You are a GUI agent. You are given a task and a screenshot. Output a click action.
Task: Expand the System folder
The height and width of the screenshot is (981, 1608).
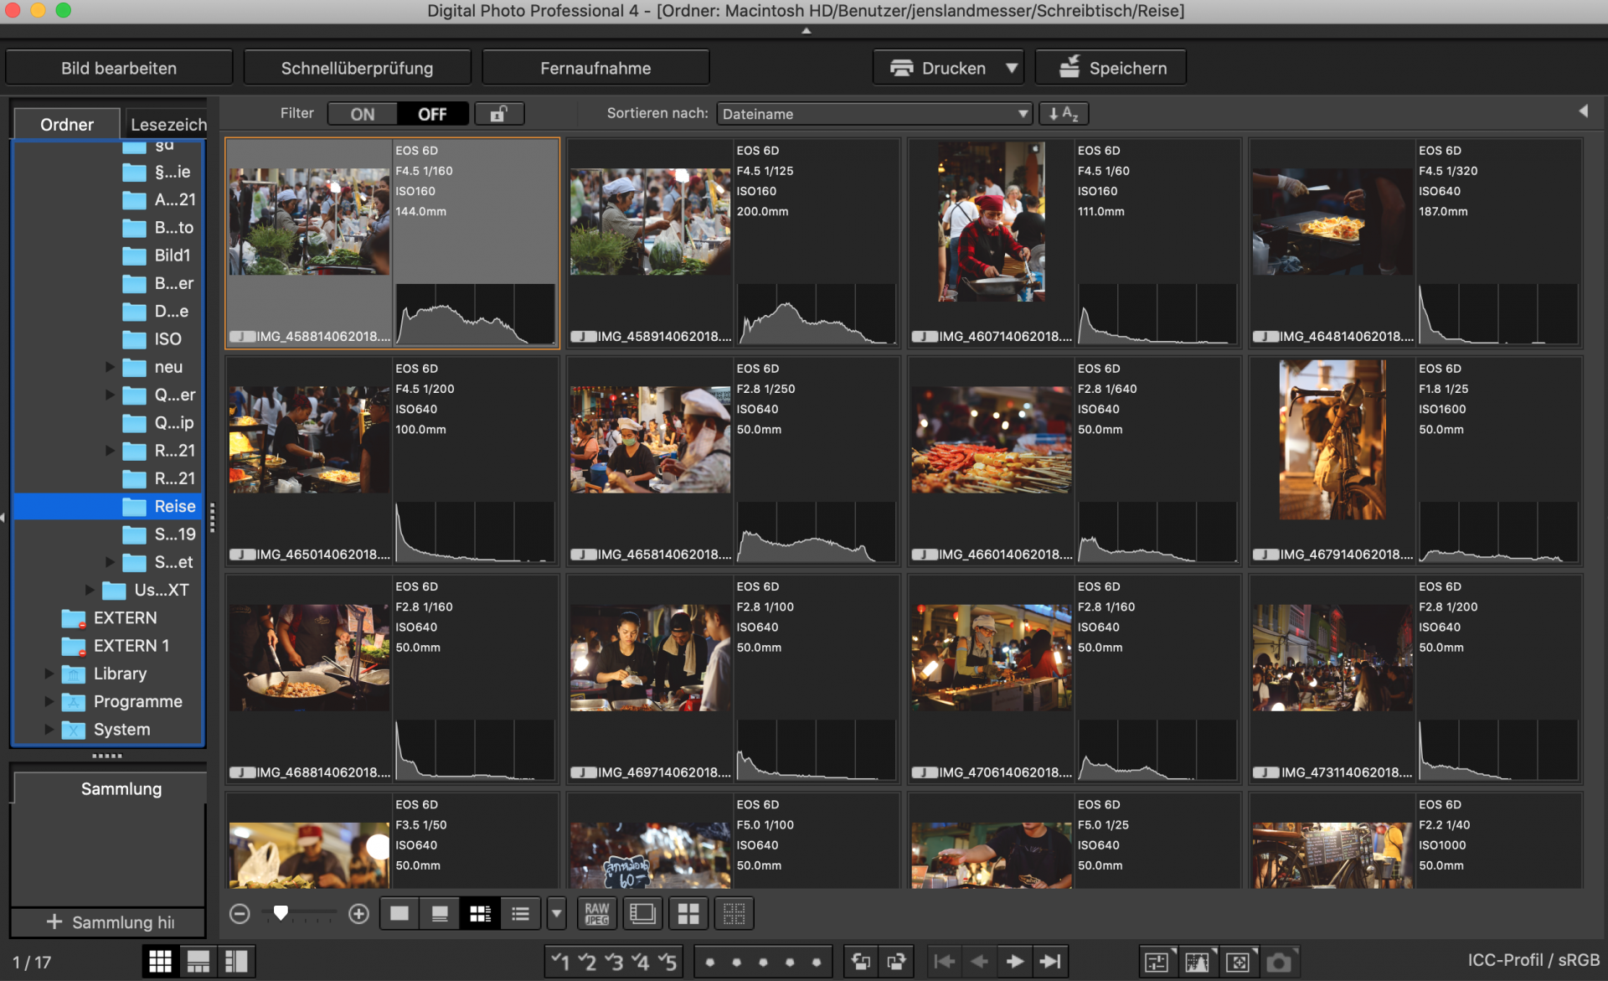49,730
